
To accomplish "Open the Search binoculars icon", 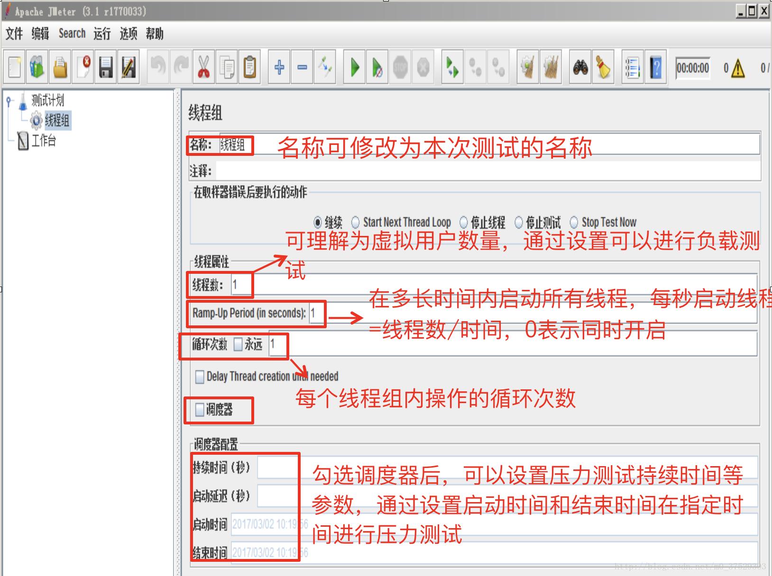I will [x=580, y=67].
